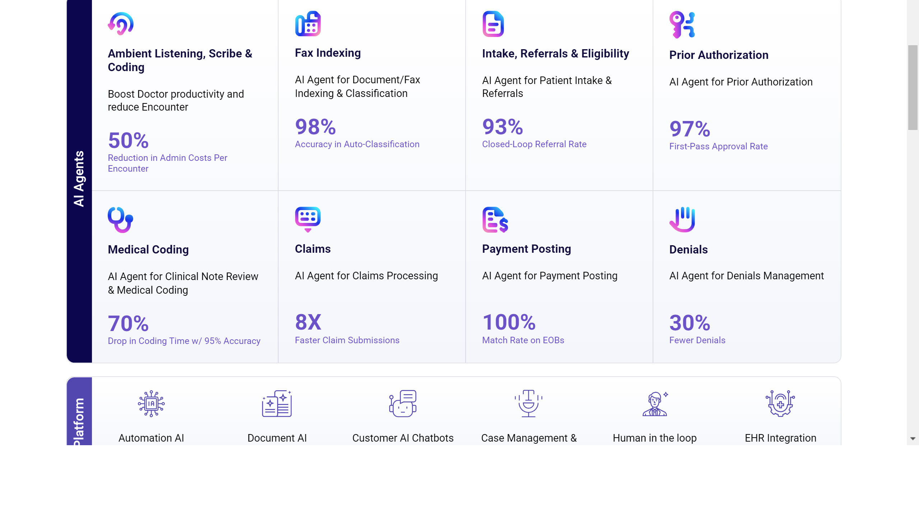Click the Customer AI Chatbots robot icon

(x=403, y=404)
